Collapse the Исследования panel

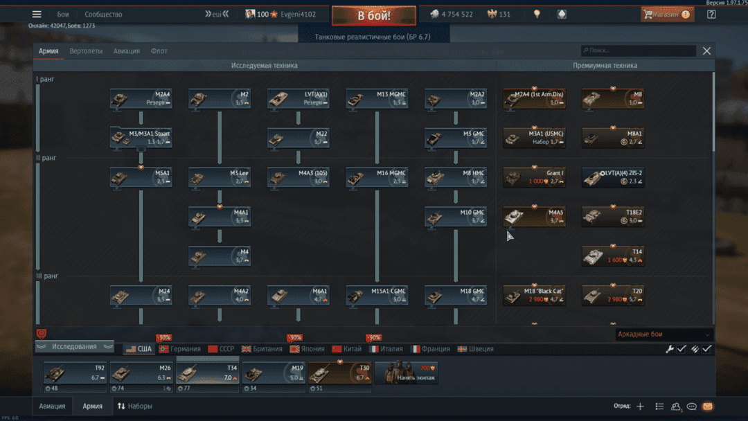point(74,347)
